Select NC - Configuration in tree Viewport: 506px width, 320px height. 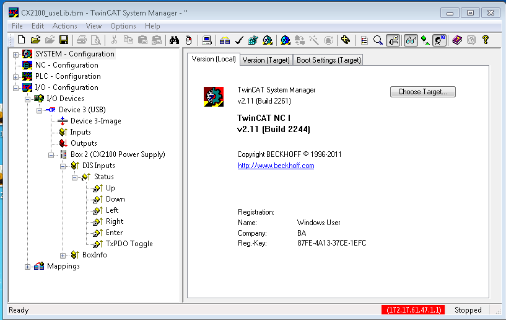click(x=66, y=65)
